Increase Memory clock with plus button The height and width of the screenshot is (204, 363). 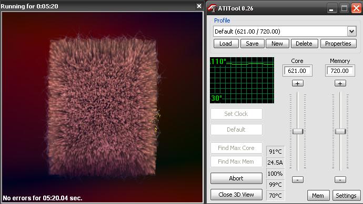pos(340,83)
